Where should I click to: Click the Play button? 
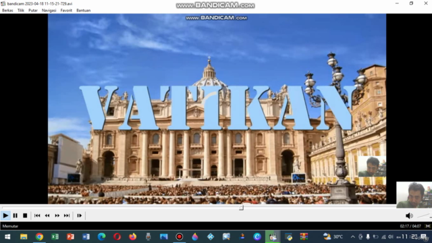5,215
